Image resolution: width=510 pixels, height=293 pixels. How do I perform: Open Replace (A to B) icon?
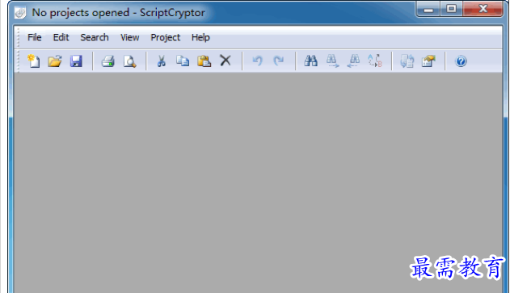point(375,61)
